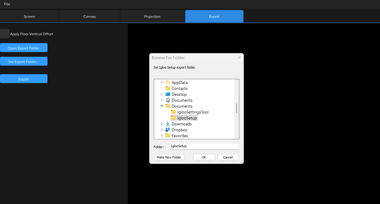Select the IglooSetup folder in tree

(x=187, y=118)
